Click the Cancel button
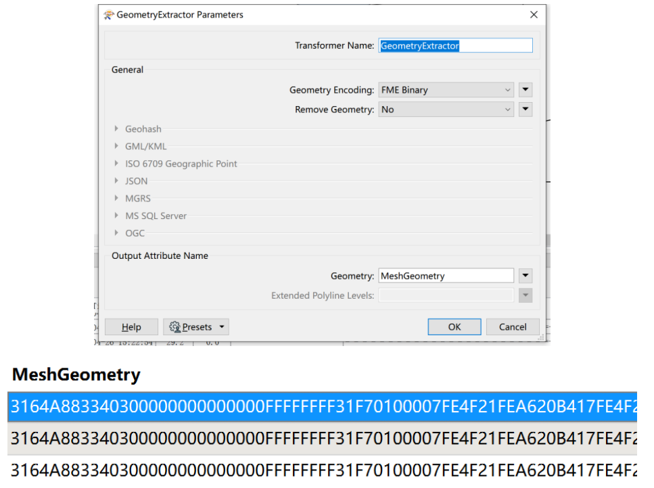 [x=513, y=327]
